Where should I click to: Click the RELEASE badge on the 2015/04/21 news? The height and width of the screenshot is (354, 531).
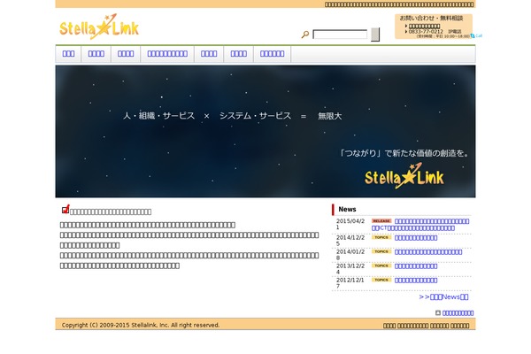[381, 221]
